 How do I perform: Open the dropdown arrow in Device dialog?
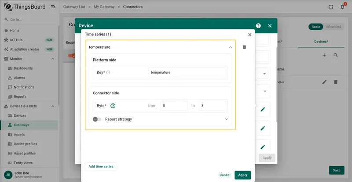click(x=264, y=74)
